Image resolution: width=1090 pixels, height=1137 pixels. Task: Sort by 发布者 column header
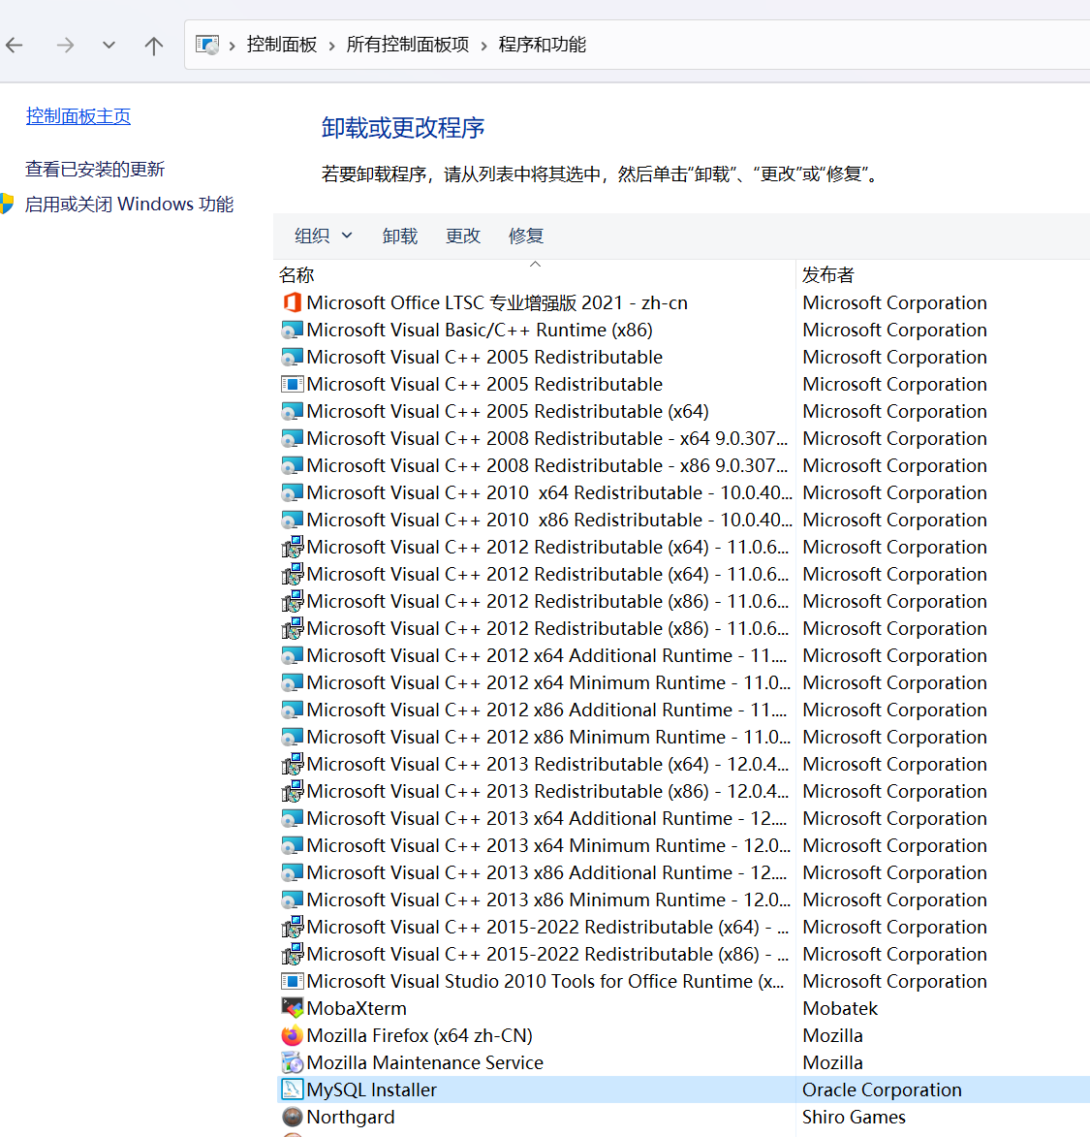tap(828, 275)
